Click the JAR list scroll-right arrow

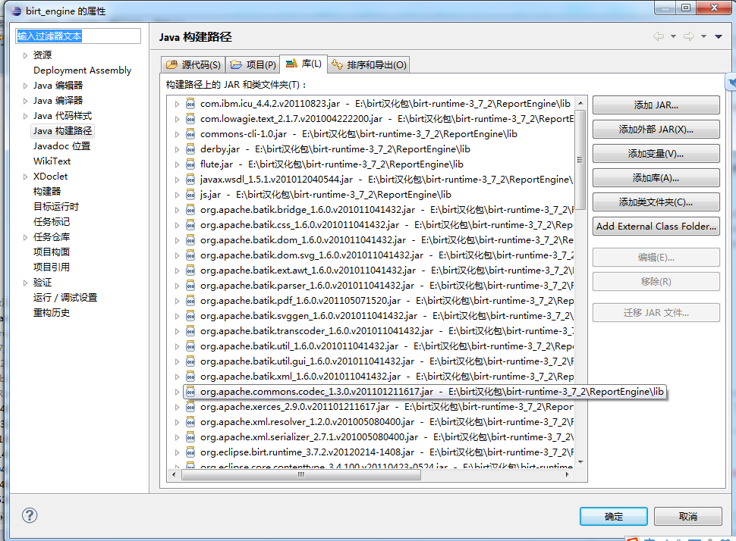click(x=567, y=474)
